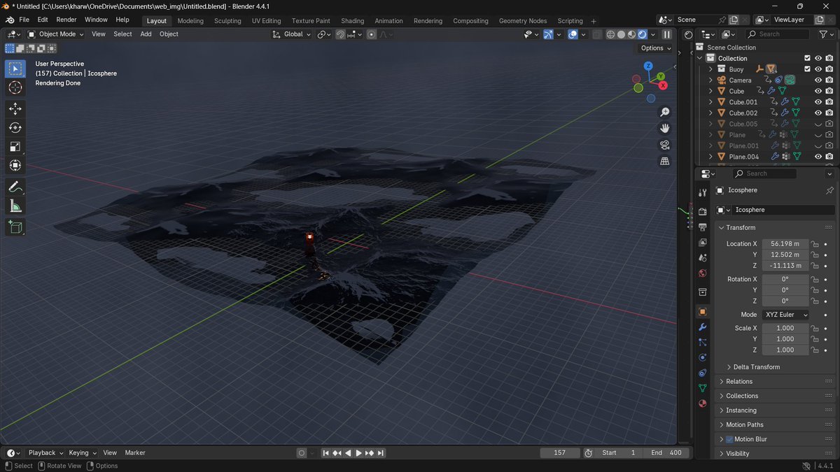840x472 pixels.
Task: Open the viewport Options dropdown
Action: coord(655,48)
